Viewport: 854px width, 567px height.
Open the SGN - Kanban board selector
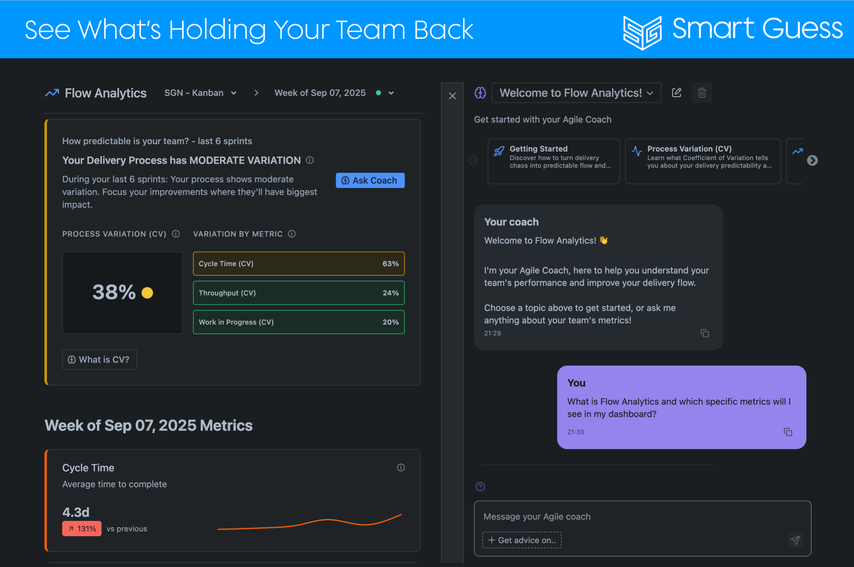tap(200, 93)
